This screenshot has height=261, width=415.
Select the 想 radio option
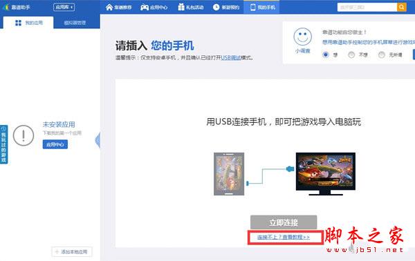coord(326,55)
